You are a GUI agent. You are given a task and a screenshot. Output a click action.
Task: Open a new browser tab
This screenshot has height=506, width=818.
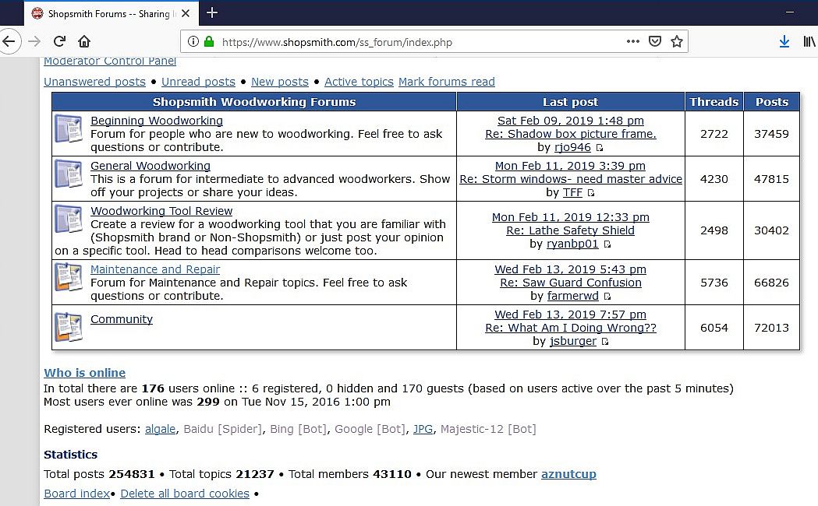(212, 13)
